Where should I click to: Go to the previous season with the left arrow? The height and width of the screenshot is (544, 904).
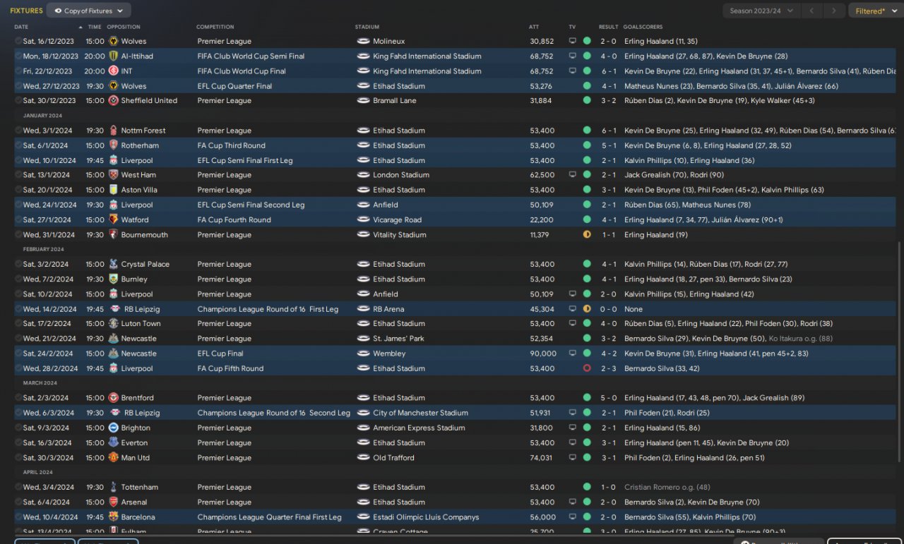[813, 11]
